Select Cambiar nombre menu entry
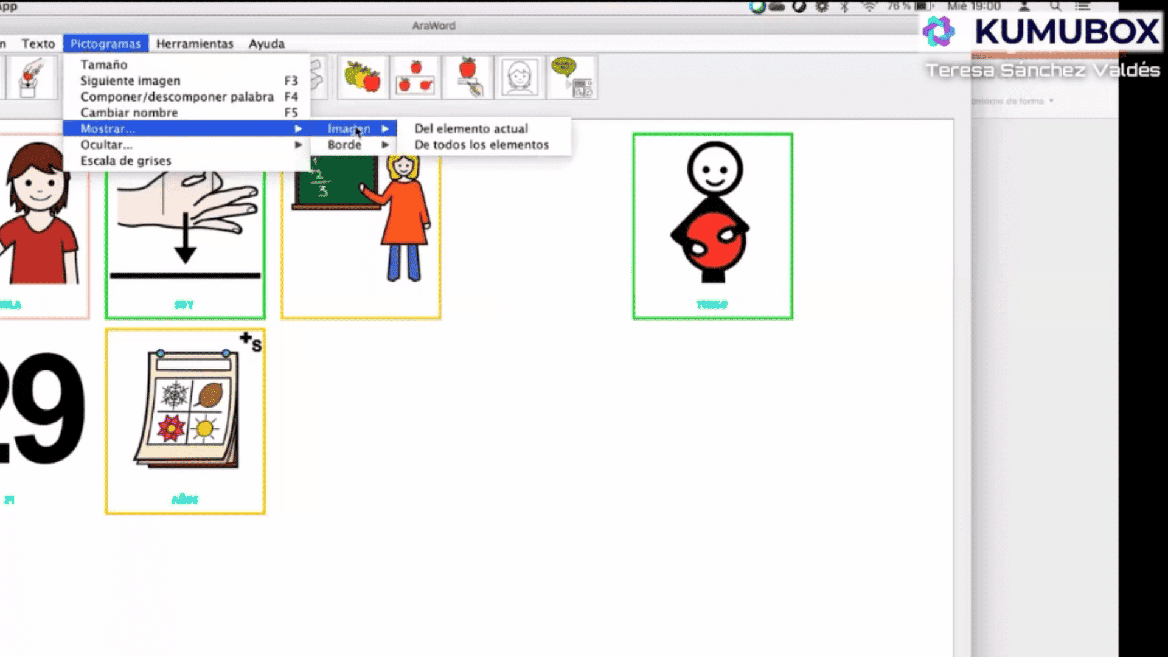 click(187, 113)
